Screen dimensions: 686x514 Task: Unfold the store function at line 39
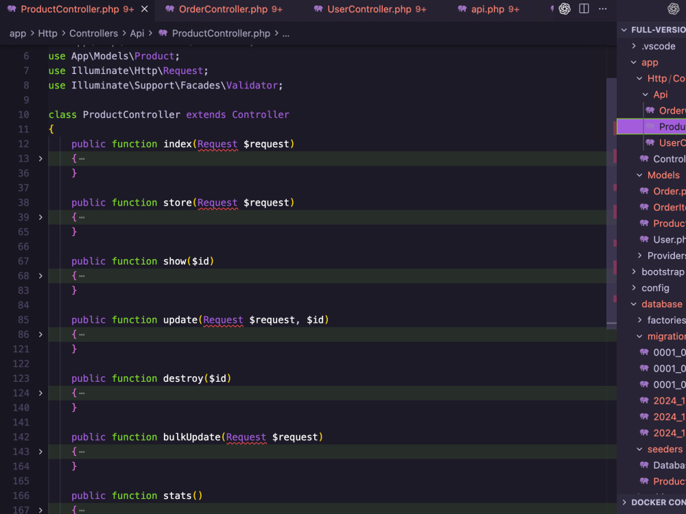(40, 217)
